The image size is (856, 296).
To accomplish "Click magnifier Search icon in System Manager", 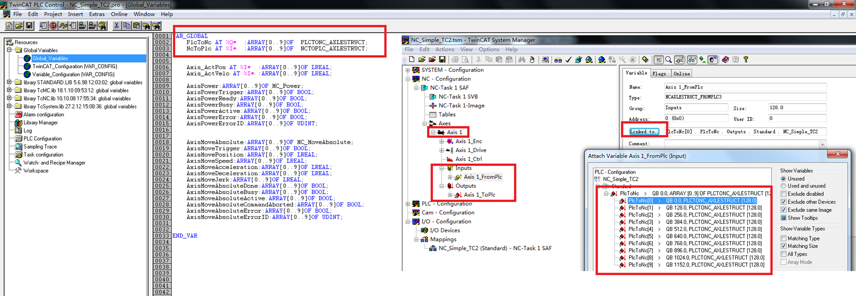I will (x=668, y=59).
